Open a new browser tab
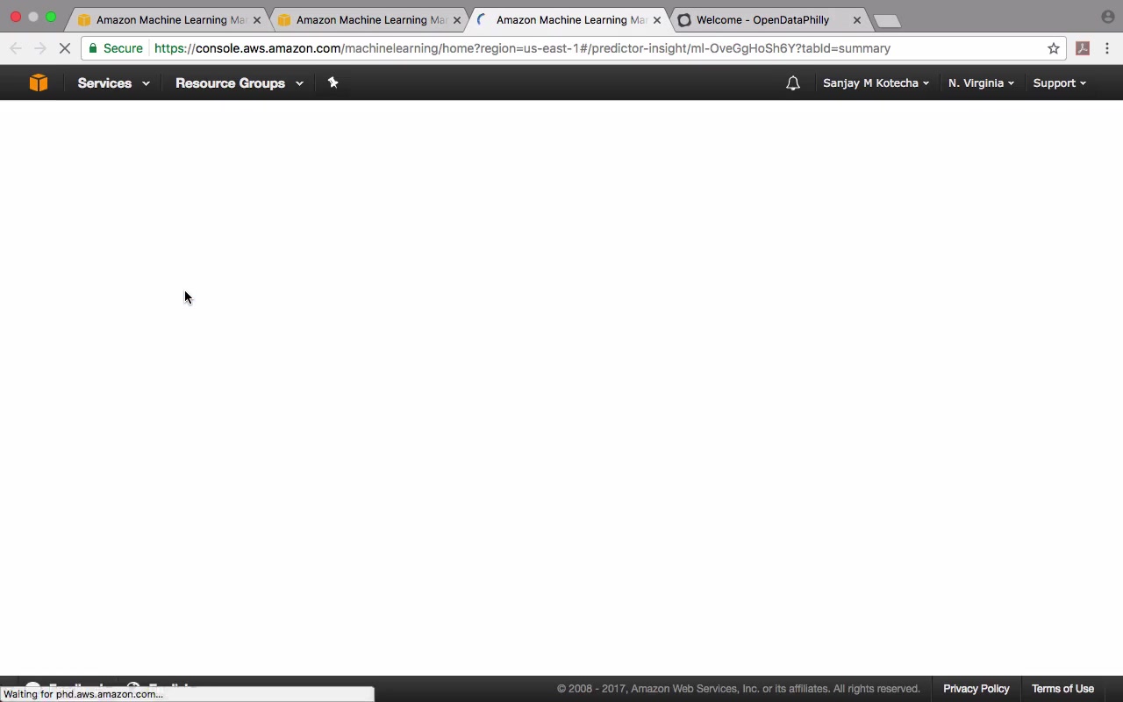This screenshot has height=702, width=1123. [887, 20]
